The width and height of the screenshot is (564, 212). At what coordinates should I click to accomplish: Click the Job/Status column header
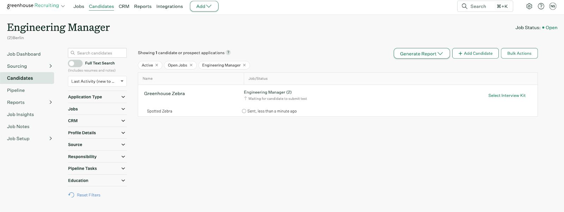point(258,79)
